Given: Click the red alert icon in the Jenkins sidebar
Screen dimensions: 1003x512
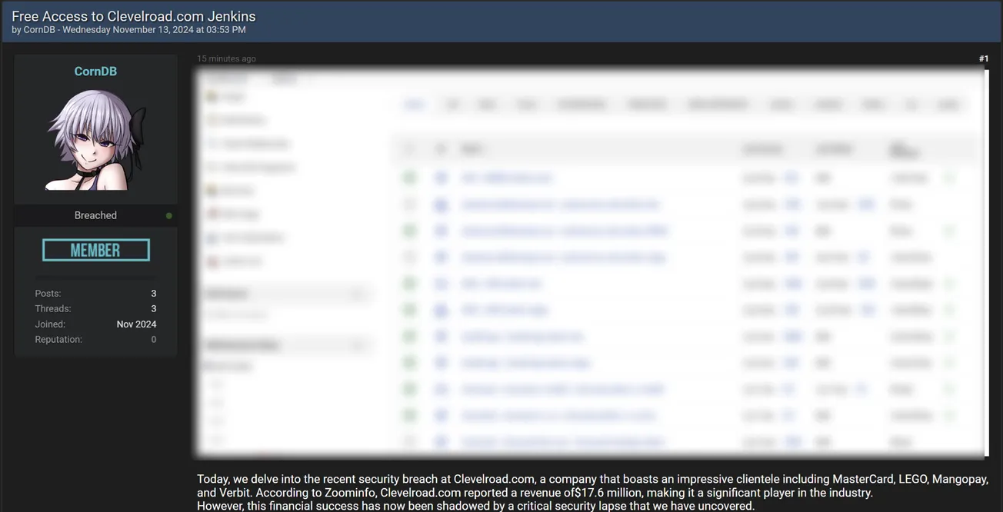Looking at the screenshot, I should 212,214.
